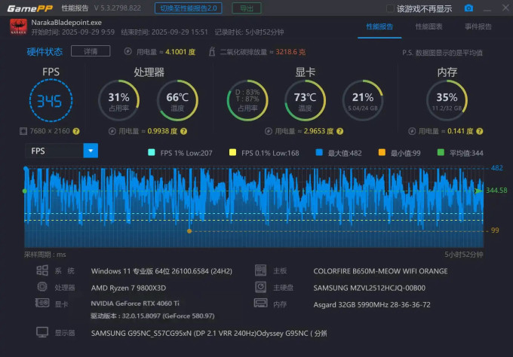Click the driver version 32.0.15.8097 text
The height and width of the screenshot is (357, 513).
pyautogui.click(x=152, y=316)
